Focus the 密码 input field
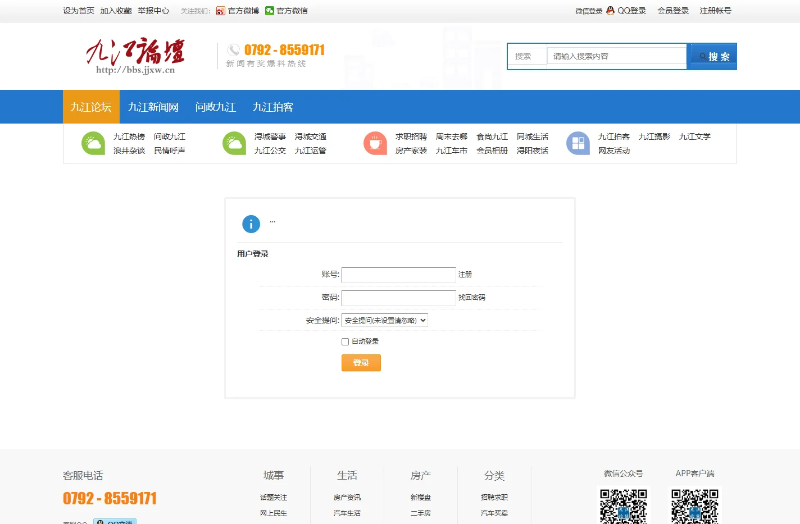 click(399, 298)
